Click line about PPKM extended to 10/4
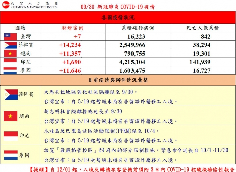Image resolution: width=236 pixels, height=172 pixels. [x=101, y=131]
